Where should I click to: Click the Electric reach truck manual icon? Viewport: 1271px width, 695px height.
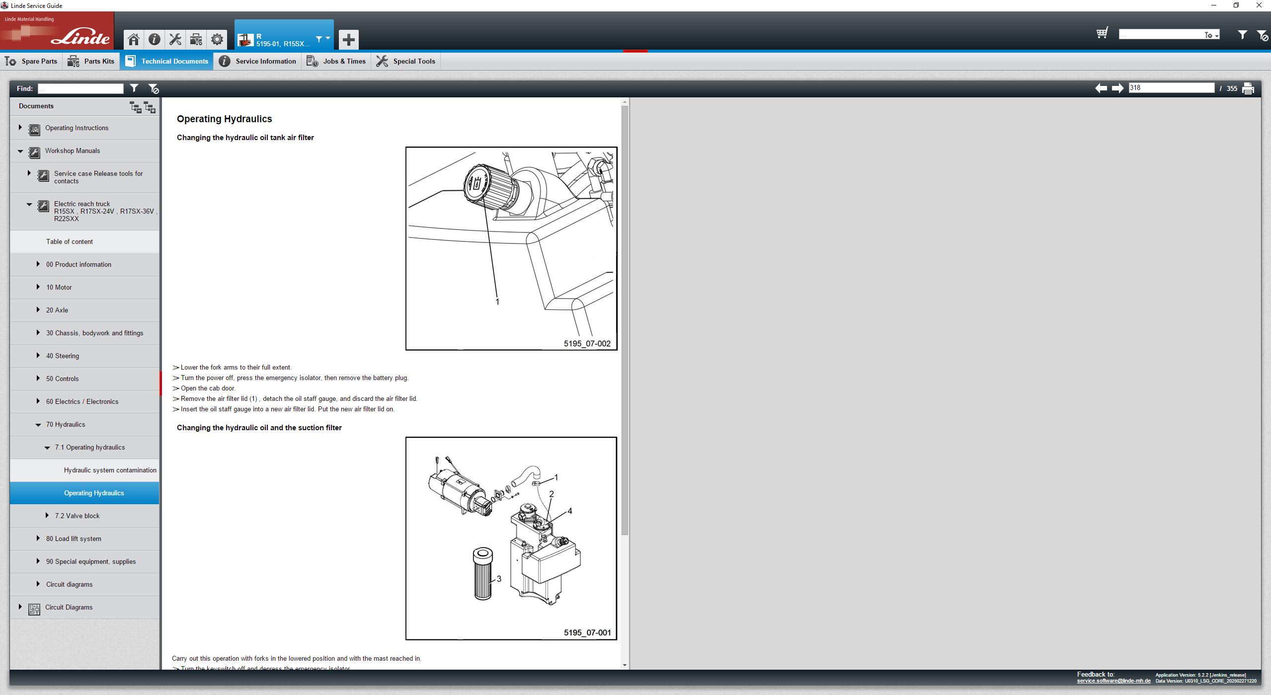click(x=43, y=205)
